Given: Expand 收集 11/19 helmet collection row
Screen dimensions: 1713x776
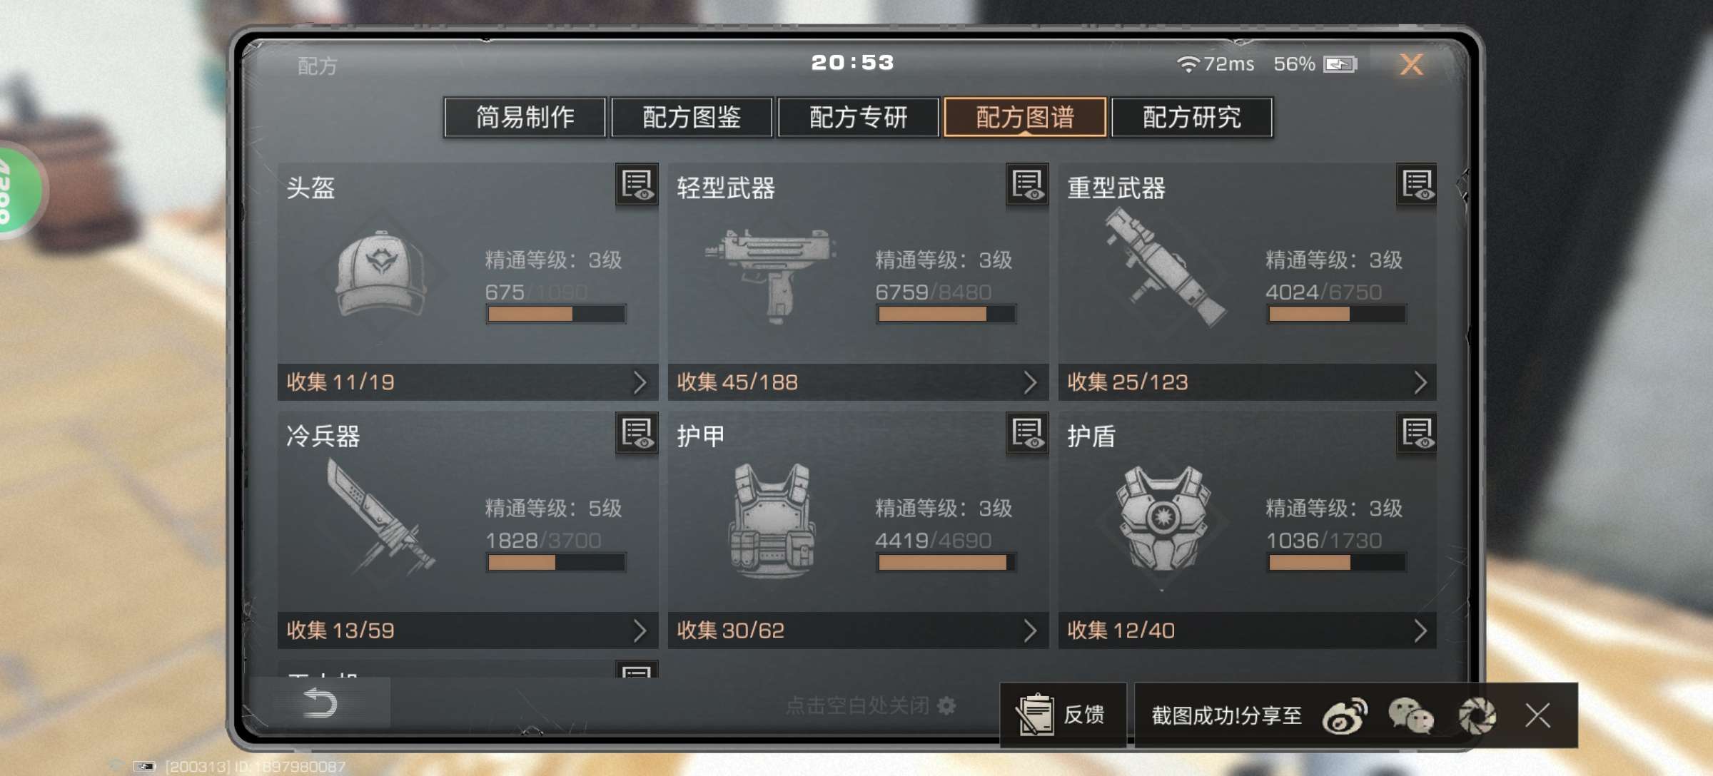Looking at the screenshot, I should (x=468, y=382).
